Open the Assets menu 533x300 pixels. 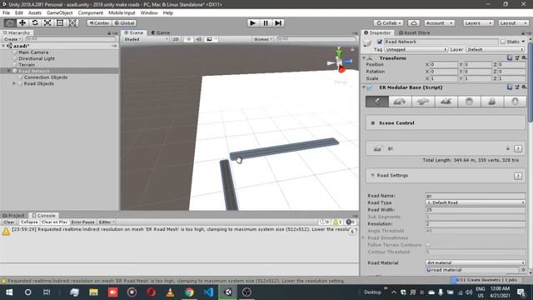tap(35, 13)
